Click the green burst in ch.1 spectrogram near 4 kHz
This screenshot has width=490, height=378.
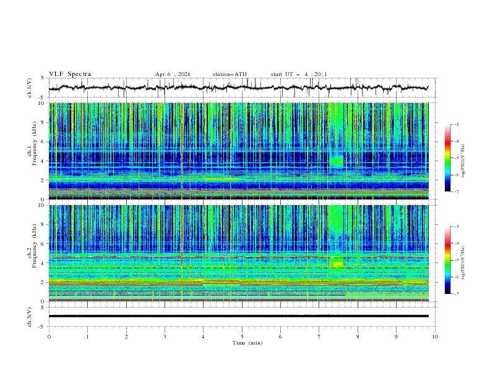point(336,161)
